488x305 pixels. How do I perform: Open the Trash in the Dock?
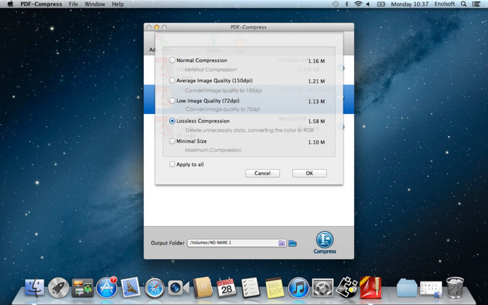[455, 287]
